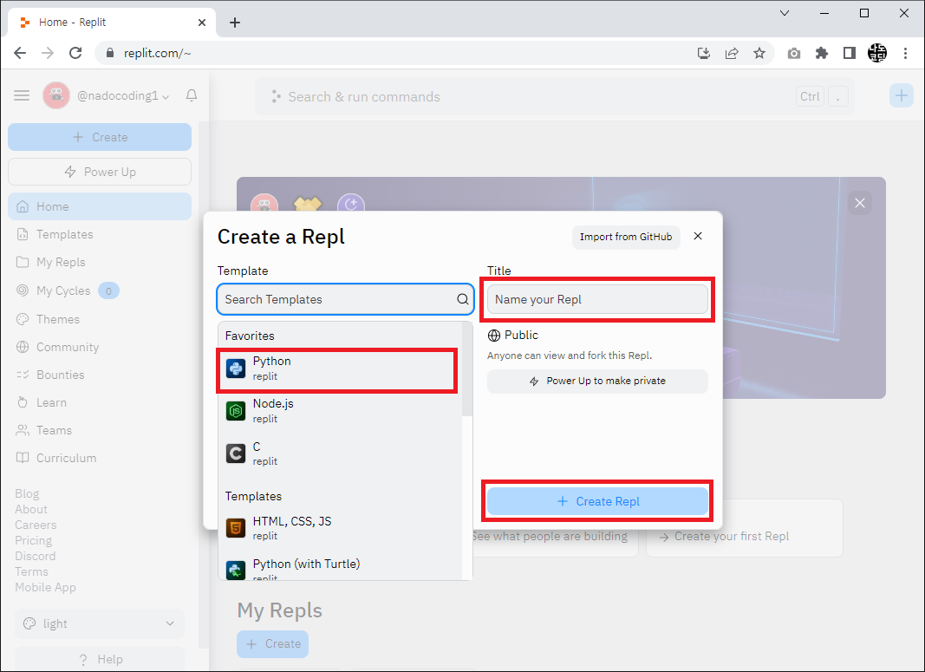
Task: Open Community in the sidebar
Action: point(100,347)
